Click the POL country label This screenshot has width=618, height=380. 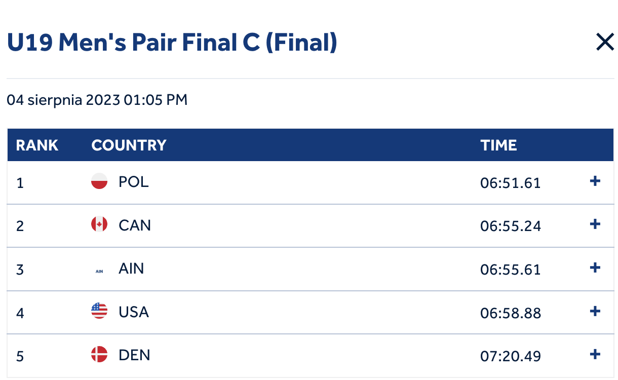click(x=134, y=181)
